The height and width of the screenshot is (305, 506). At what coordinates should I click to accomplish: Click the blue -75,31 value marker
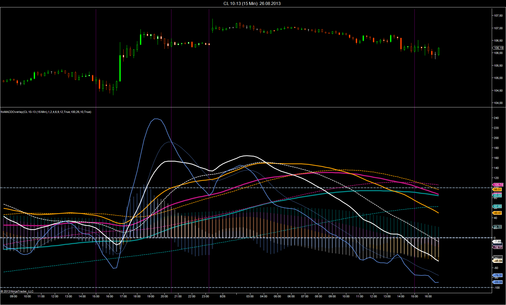[x=498, y=275]
